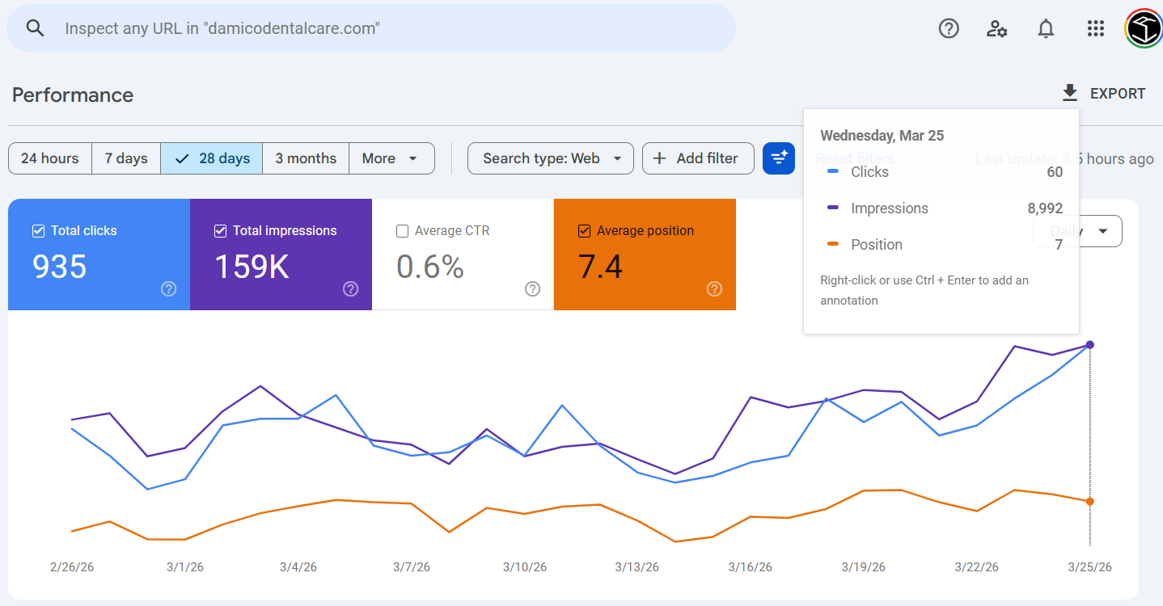Click the 7.4 average position value
Screen dimensions: 1163x606
pos(600,267)
